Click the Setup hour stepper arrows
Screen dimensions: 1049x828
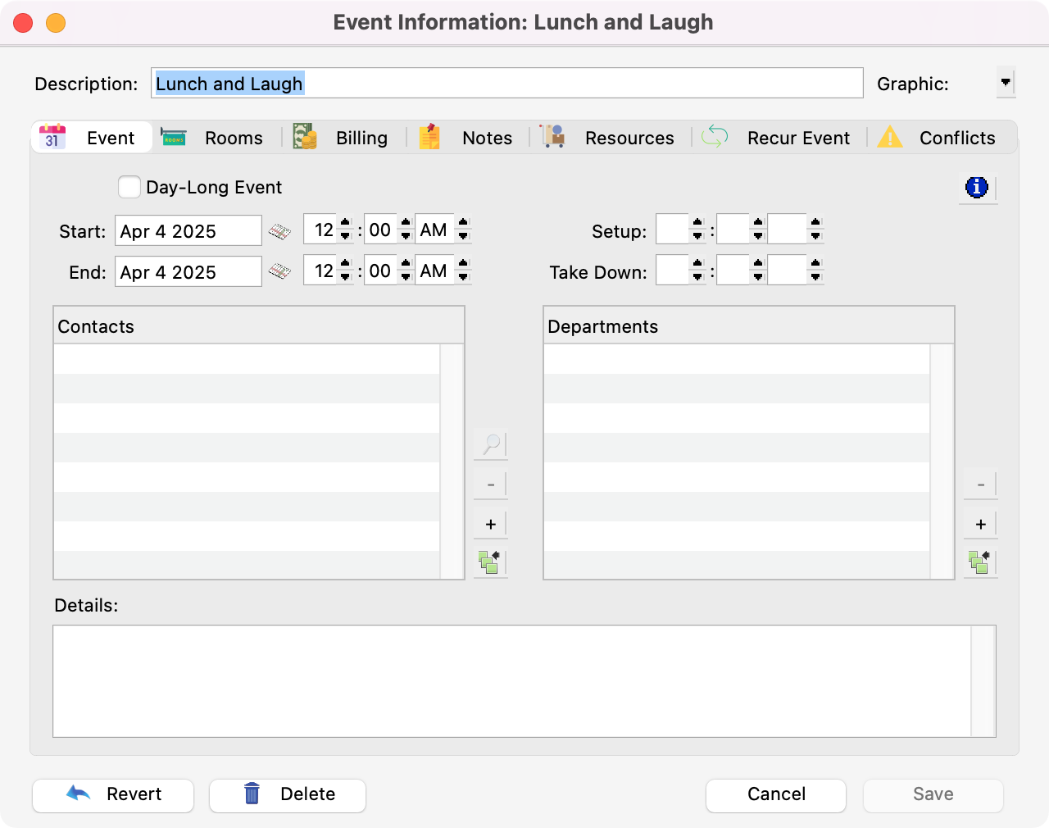[697, 230]
